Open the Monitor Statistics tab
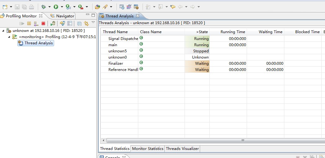 click(148, 149)
